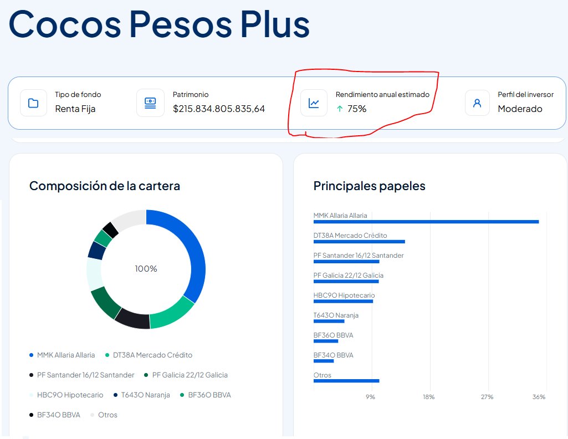
Task: Click BF36O BBVA bar label in chart
Action: click(333, 335)
